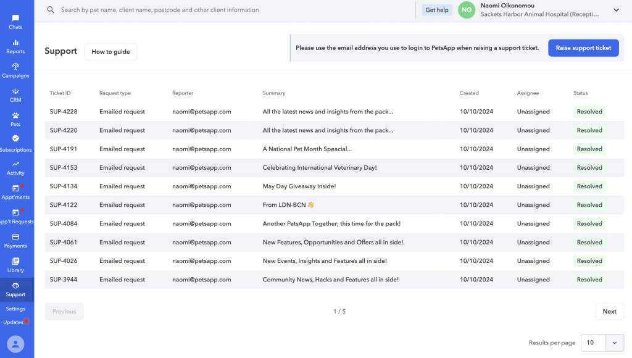The width and height of the screenshot is (632, 358).
Task: Open the results per page selector
Action: (x=592, y=343)
